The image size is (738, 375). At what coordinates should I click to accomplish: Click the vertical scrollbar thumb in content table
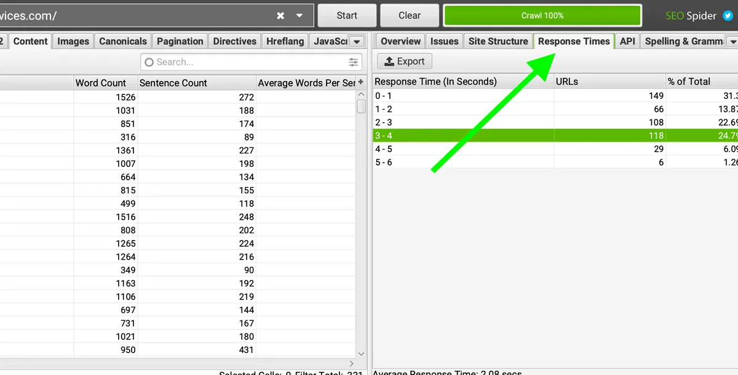point(362,106)
